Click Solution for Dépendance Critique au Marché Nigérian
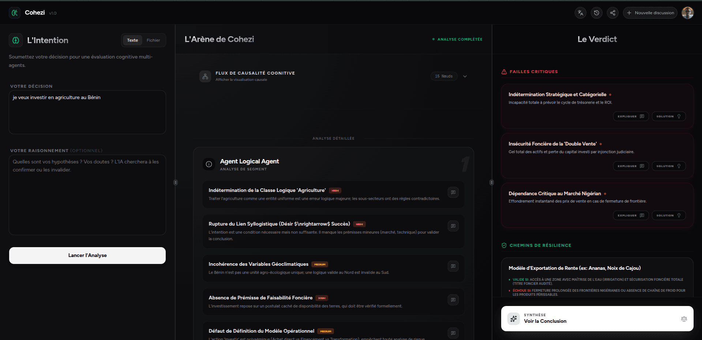702x340 pixels. coord(668,215)
